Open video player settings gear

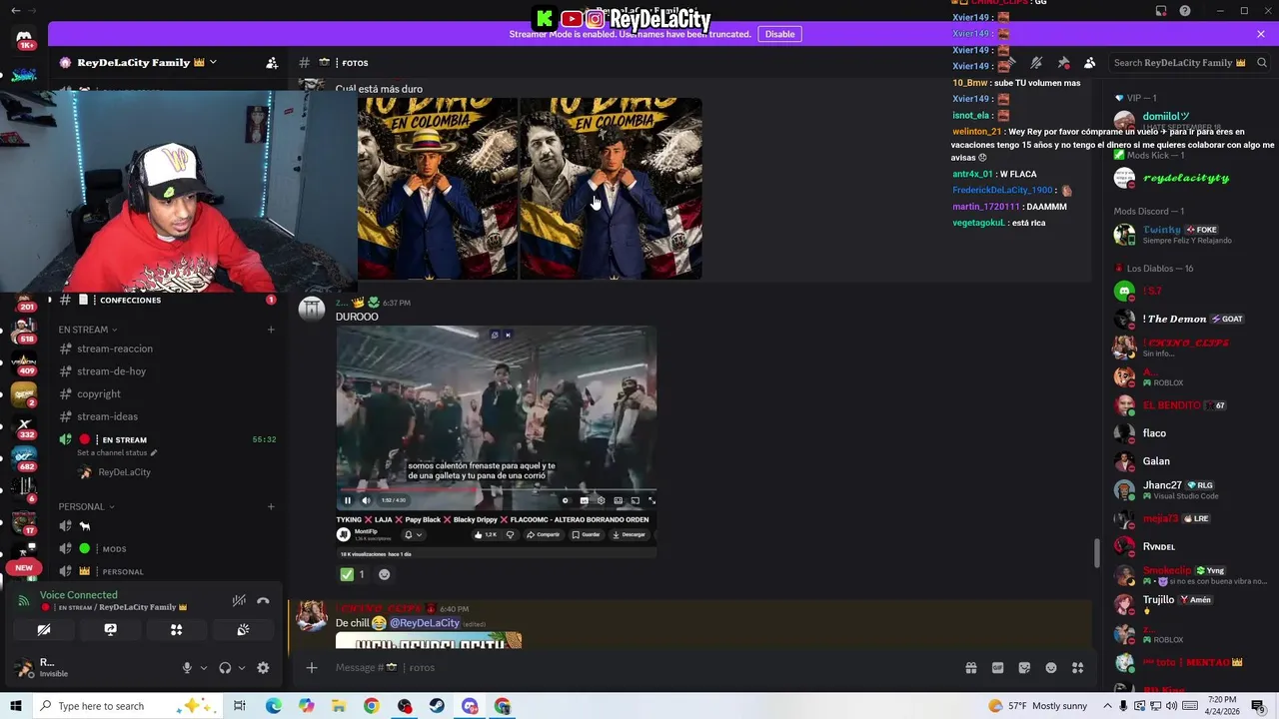pos(601,500)
